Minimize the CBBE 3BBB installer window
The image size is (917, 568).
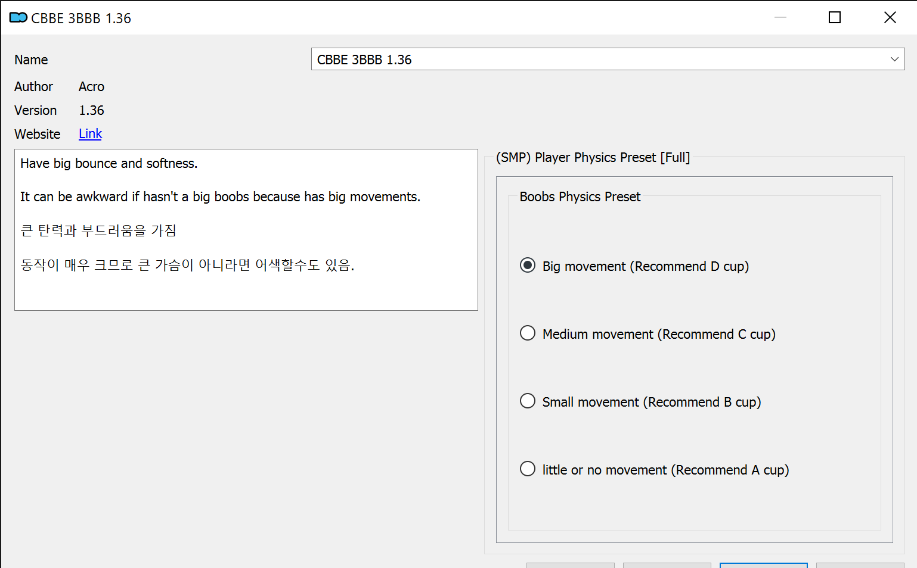coord(780,17)
